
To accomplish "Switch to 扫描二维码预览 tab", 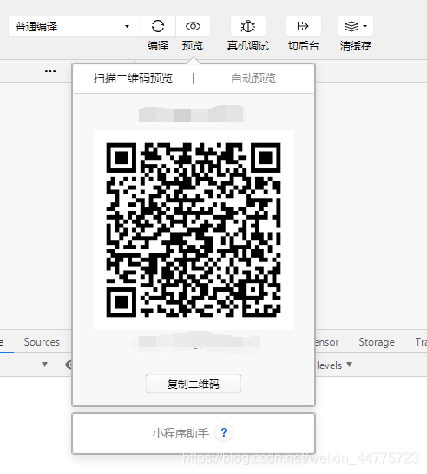I will coord(133,78).
